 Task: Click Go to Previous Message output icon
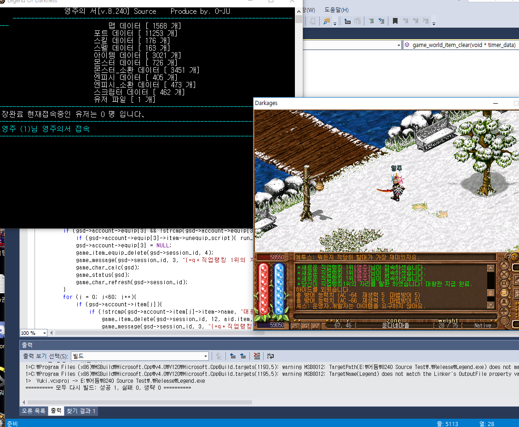(233, 356)
